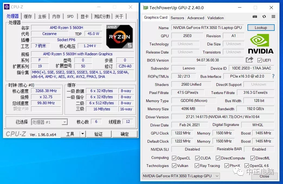Switch to the Sensors tab in GPU-Z
The height and width of the screenshot is (184, 283).
tap(177, 18)
